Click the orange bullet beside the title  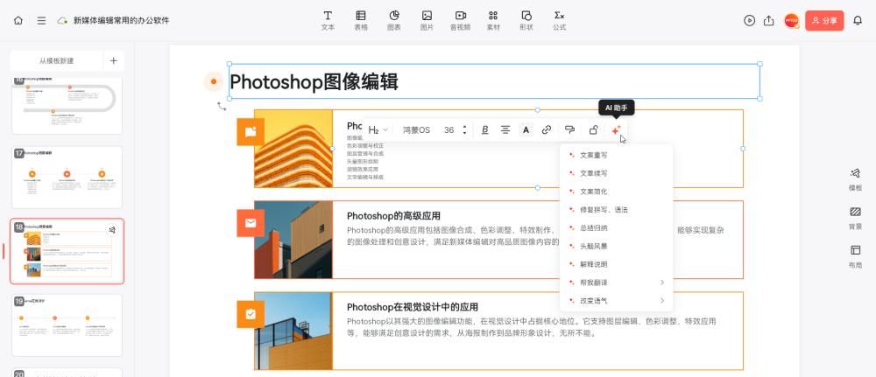[x=213, y=82]
